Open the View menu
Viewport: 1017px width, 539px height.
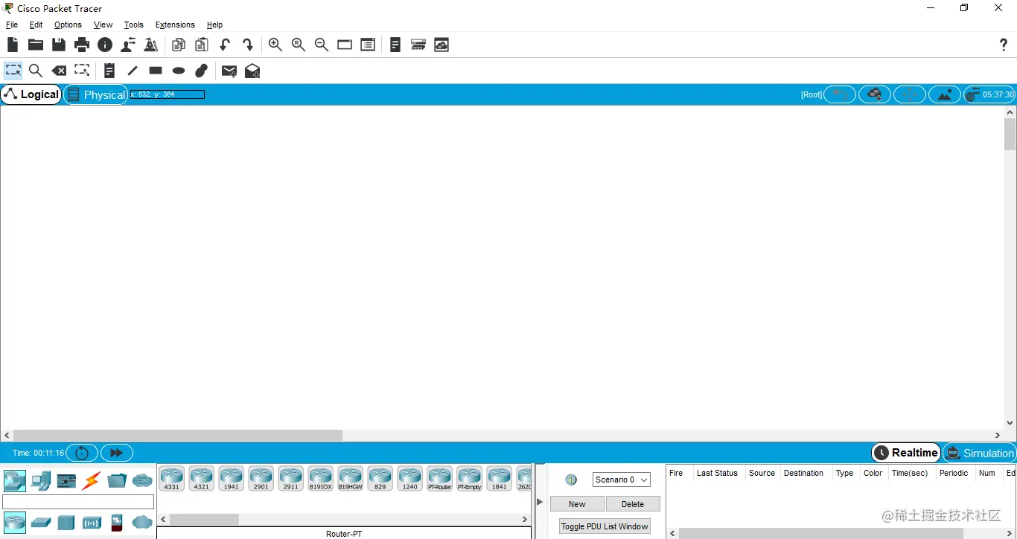tap(103, 25)
